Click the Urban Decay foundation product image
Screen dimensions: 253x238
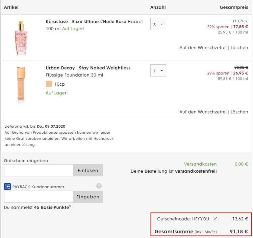click(x=21, y=84)
